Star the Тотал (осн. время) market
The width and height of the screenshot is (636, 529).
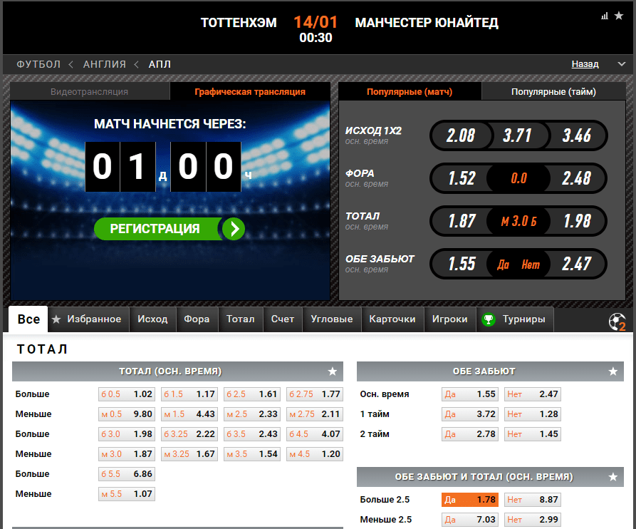click(x=332, y=371)
